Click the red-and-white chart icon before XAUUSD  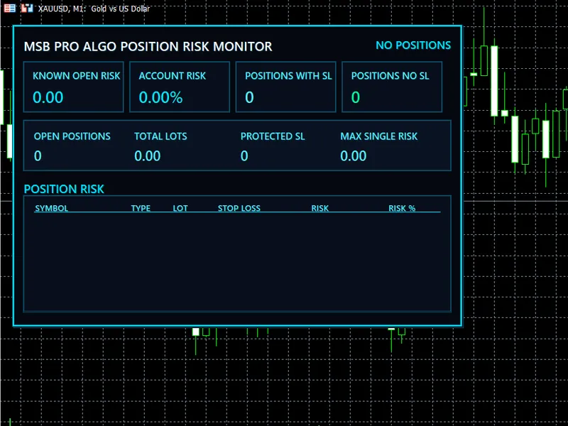pos(27,8)
